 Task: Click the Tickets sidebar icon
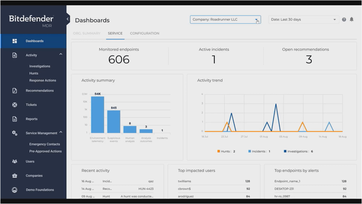point(15,105)
